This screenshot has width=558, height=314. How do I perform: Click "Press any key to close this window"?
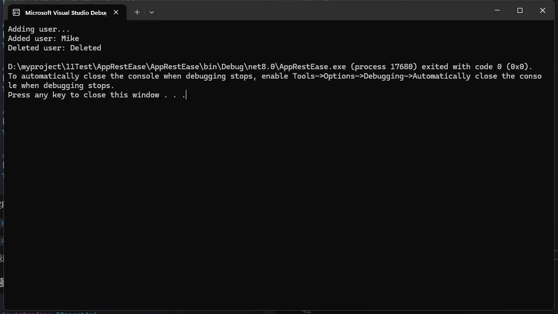[x=83, y=95]
